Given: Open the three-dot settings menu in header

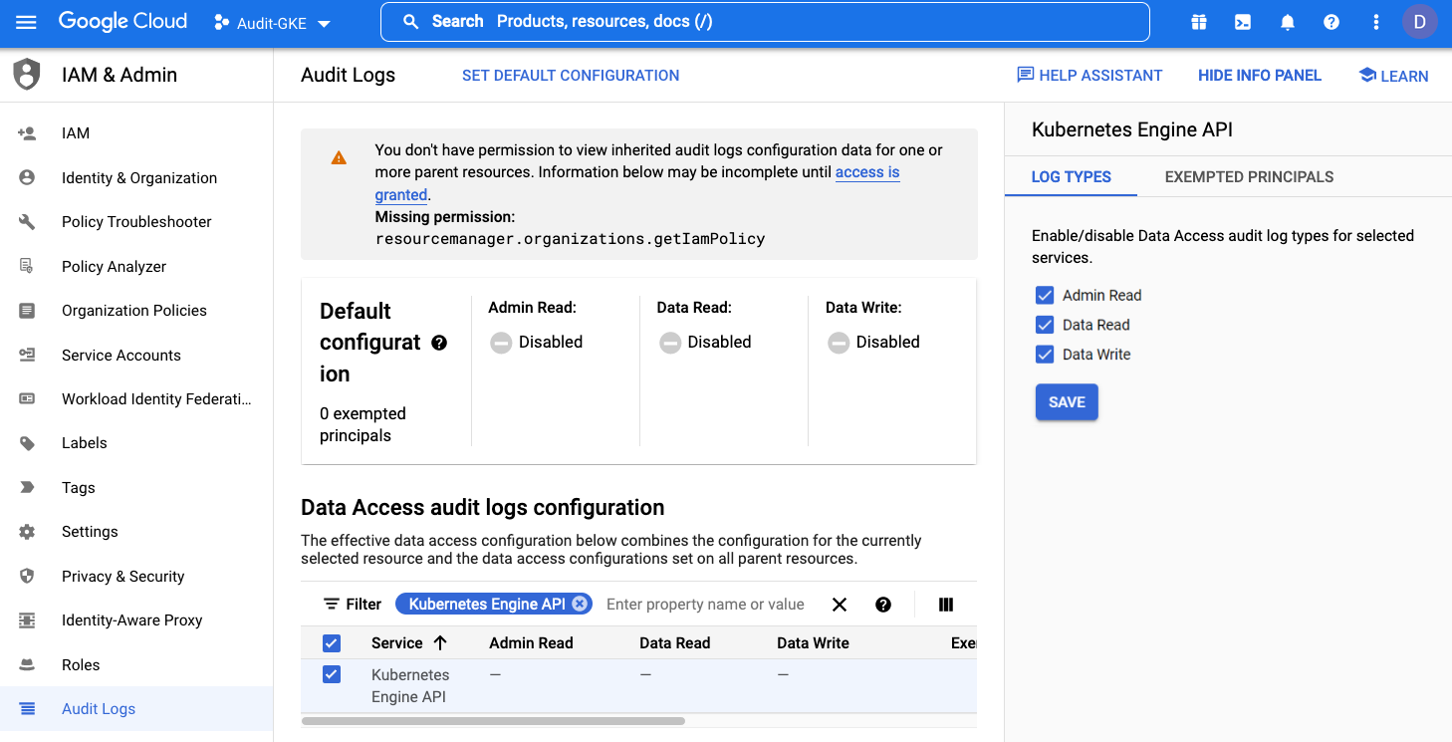Looking at the screenshot, I should point(1376,22).
